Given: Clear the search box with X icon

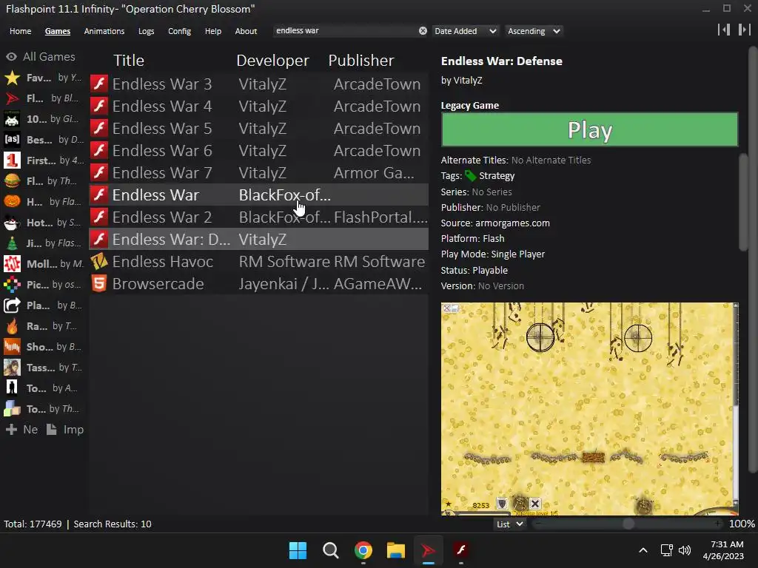Looking at the screenshot, I should coord(423,31).
